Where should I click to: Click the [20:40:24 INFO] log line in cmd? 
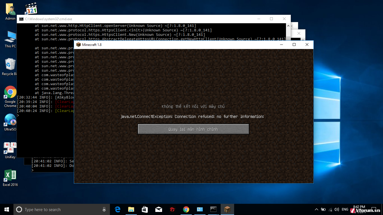coord(45,111)
